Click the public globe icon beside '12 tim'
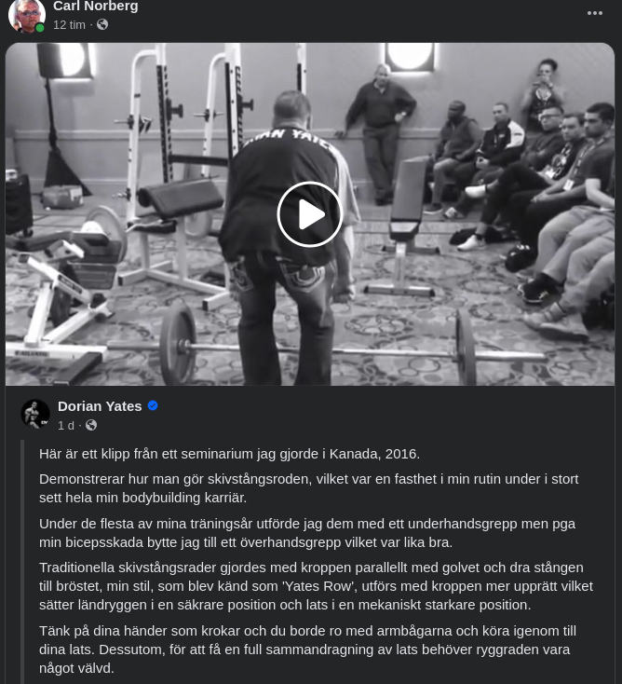622x684 pixels. 102,24
